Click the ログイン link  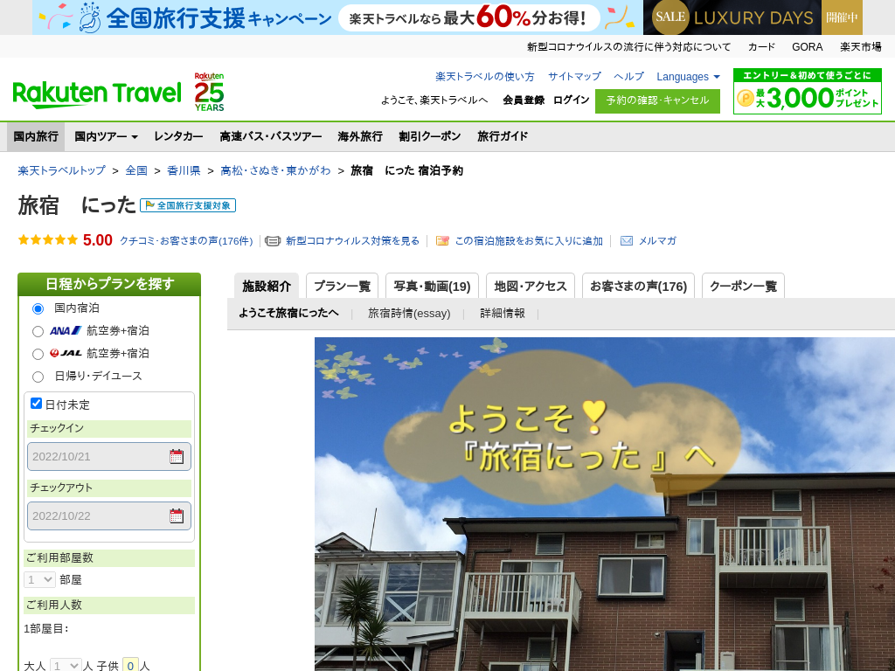point(572,100)
